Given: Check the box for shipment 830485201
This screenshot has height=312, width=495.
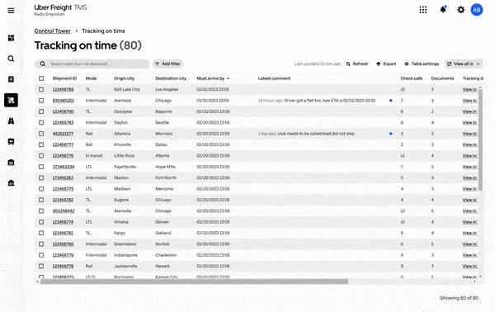Looking at the screenshot, I should coord(41,101).
